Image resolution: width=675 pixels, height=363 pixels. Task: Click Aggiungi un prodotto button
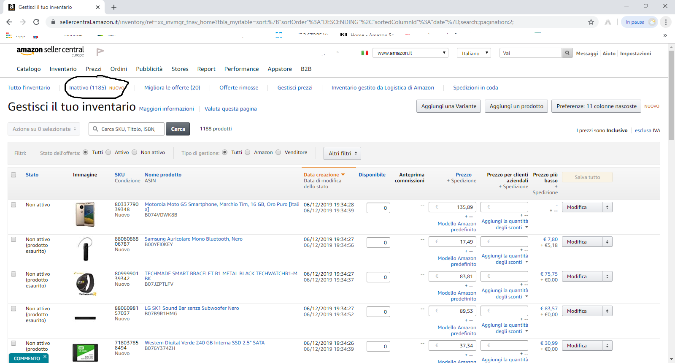tap(516, 106)
